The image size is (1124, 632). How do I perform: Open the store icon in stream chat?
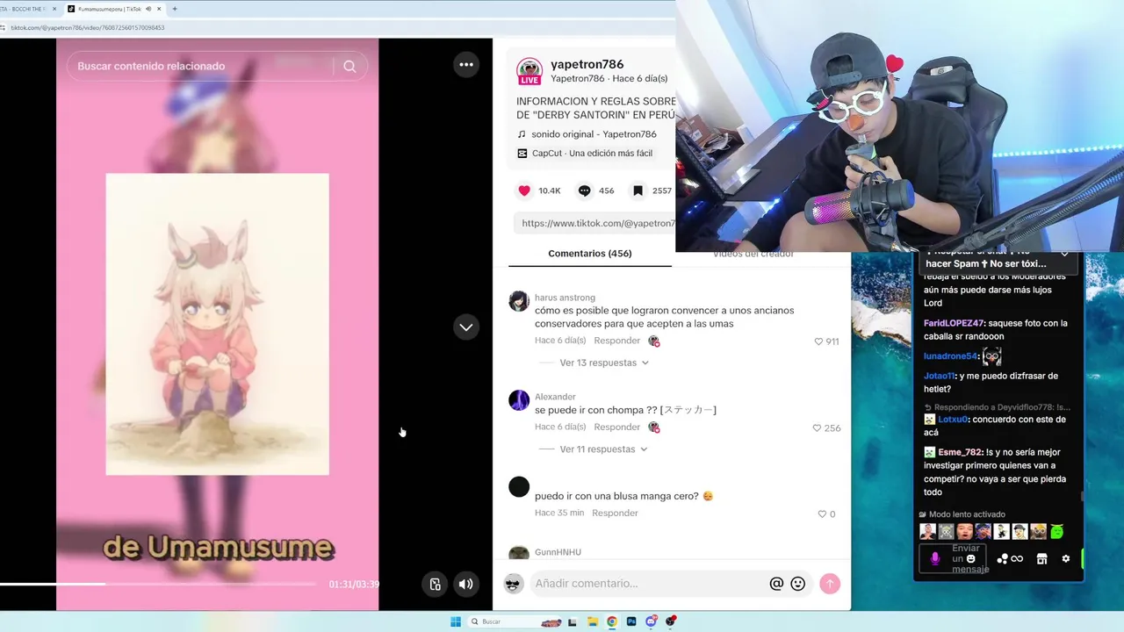tap(1042, 559)
